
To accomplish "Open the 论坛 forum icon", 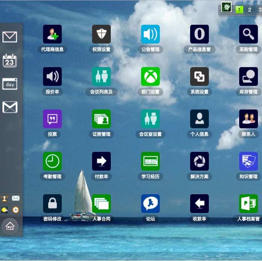I will 150,204.
